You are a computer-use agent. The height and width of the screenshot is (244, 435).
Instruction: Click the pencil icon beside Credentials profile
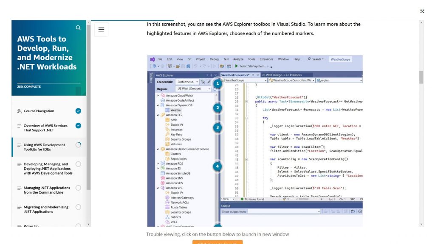[x=208, y=82]
